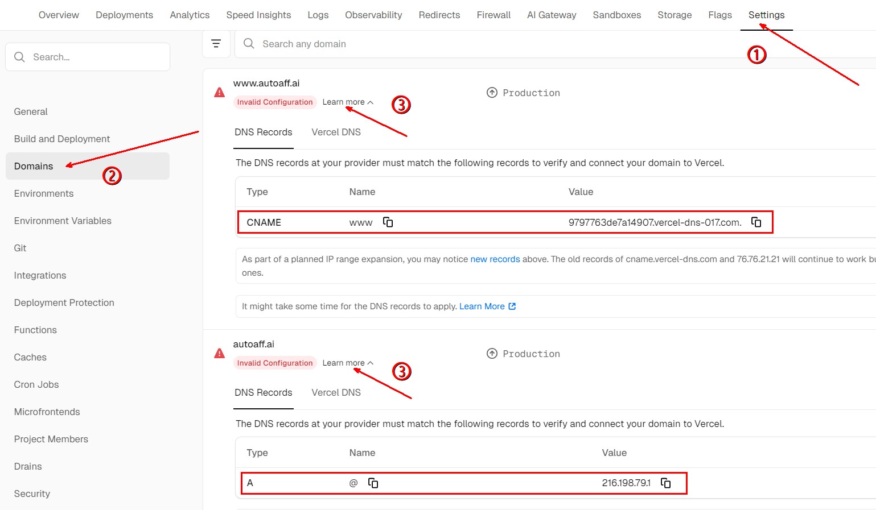
Task: Copy the 216.198.79.1 IP value
Action: click(x=665, y=483)
